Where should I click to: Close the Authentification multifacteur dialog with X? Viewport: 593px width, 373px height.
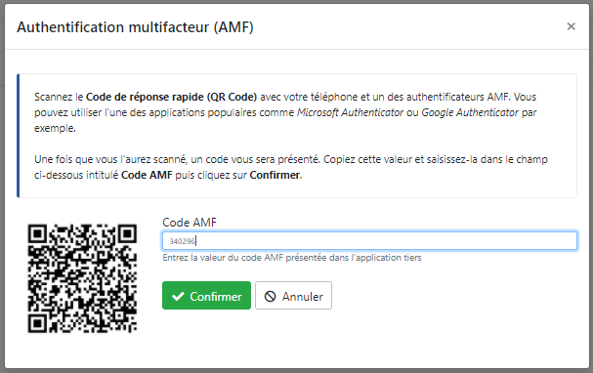572,26
